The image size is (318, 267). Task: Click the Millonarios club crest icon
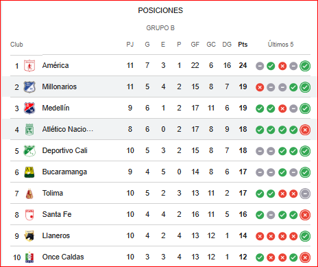click(29, 87)
